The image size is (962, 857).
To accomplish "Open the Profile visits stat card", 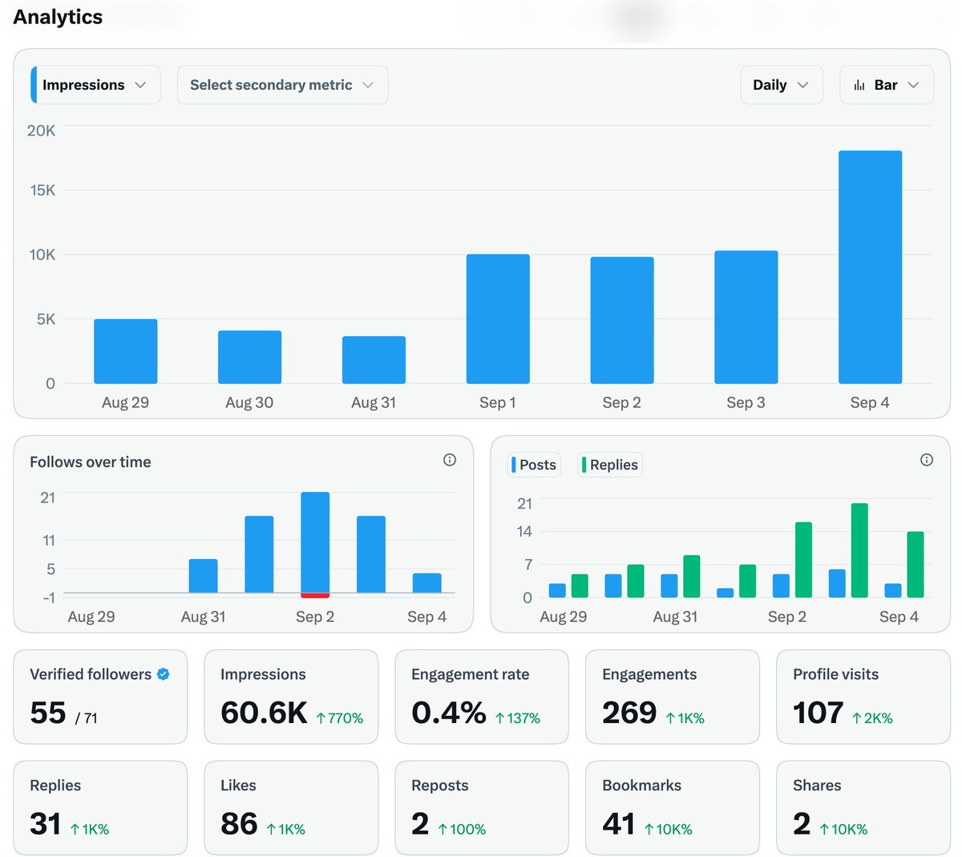I will point(863,697).
